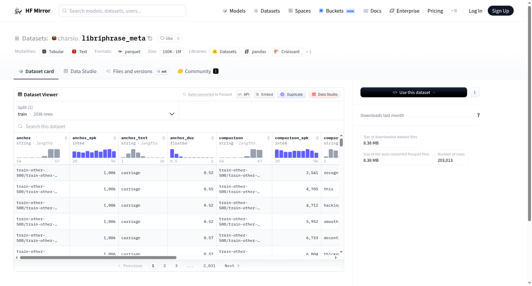Open the charsiu author link
Screen dimensions: 532x286
coord(68,38)
